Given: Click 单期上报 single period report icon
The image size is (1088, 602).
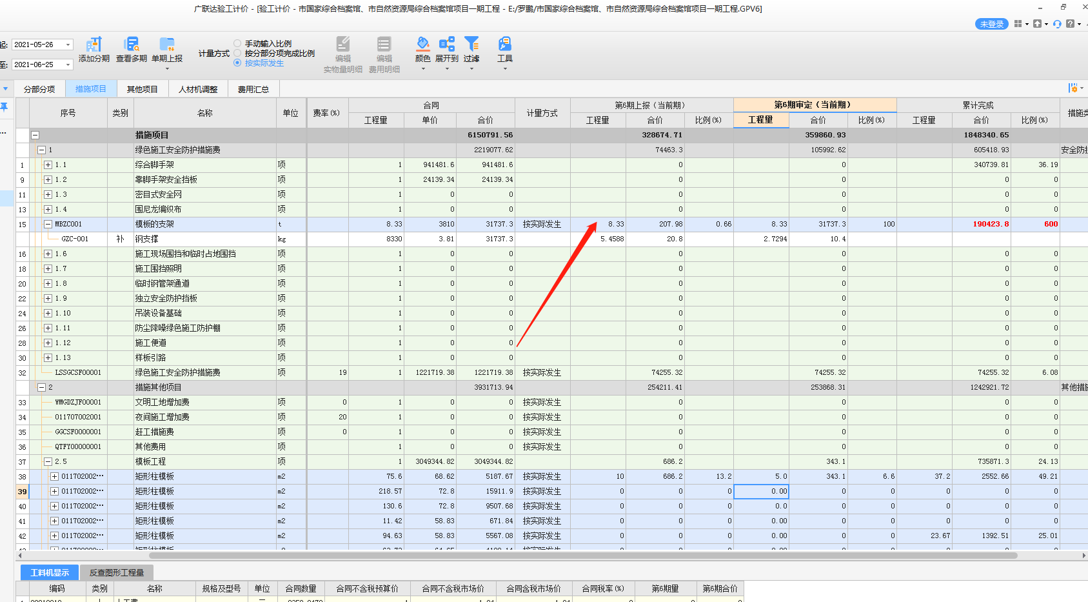Looking at the screenshot, I should coord(167,44).
